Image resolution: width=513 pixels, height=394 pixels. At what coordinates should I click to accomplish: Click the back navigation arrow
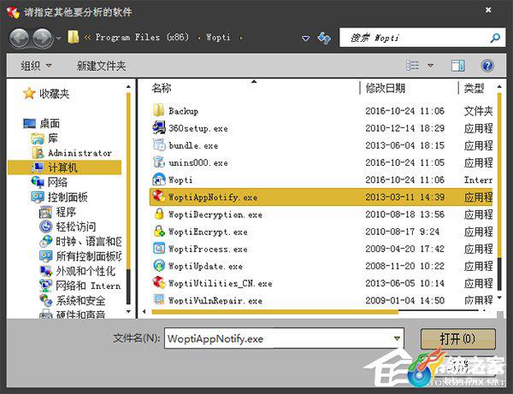point(19,38)
